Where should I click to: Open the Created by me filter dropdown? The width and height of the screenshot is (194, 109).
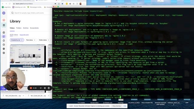tap(17, 40)
